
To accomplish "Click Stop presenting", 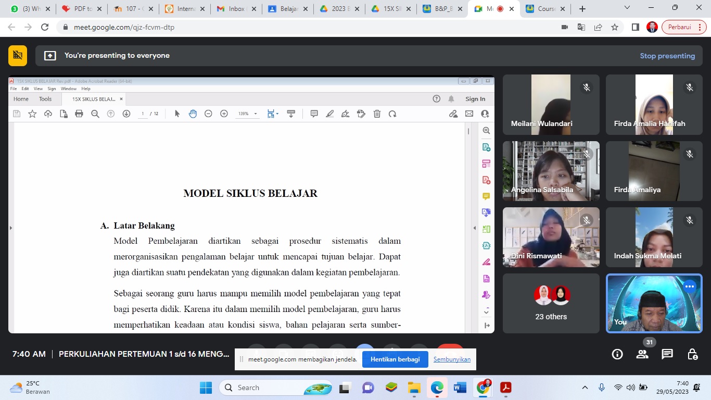I will [667, 56].
